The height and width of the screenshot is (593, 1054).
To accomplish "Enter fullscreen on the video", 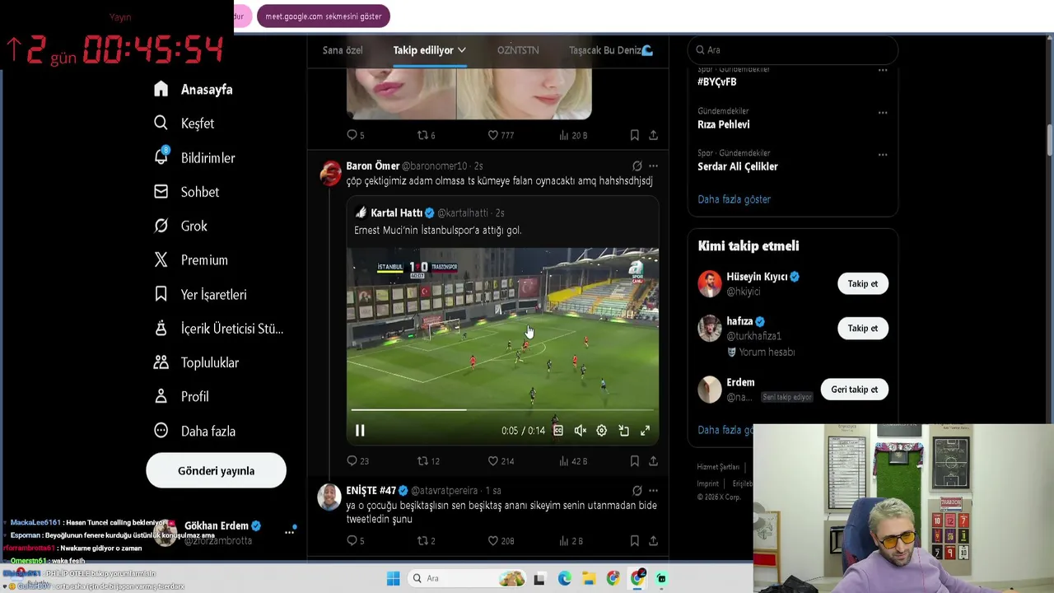I will pyautogui.click(x=646, y=430).
